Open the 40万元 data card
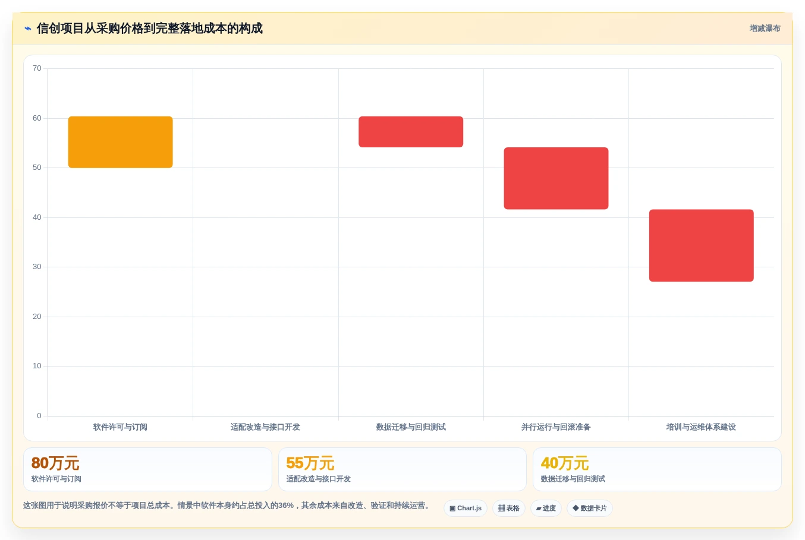 click(657, 469)
